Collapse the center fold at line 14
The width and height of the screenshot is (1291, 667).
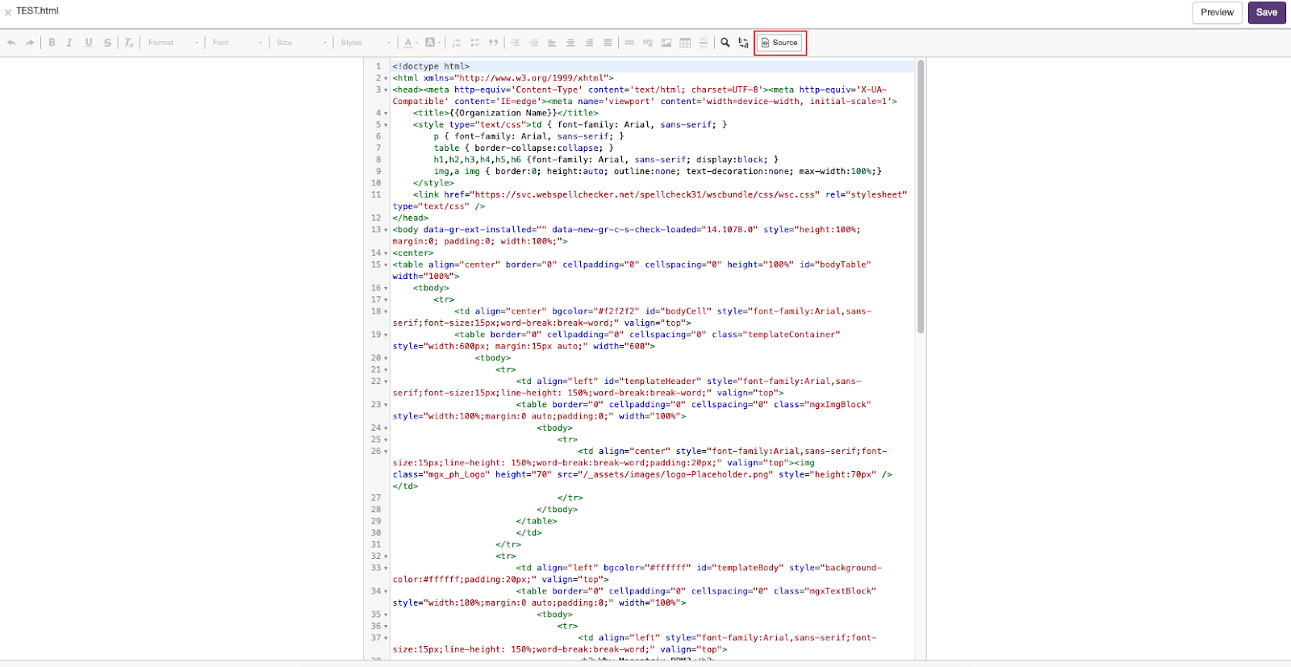pyautogui.click(x=386, y=253)
